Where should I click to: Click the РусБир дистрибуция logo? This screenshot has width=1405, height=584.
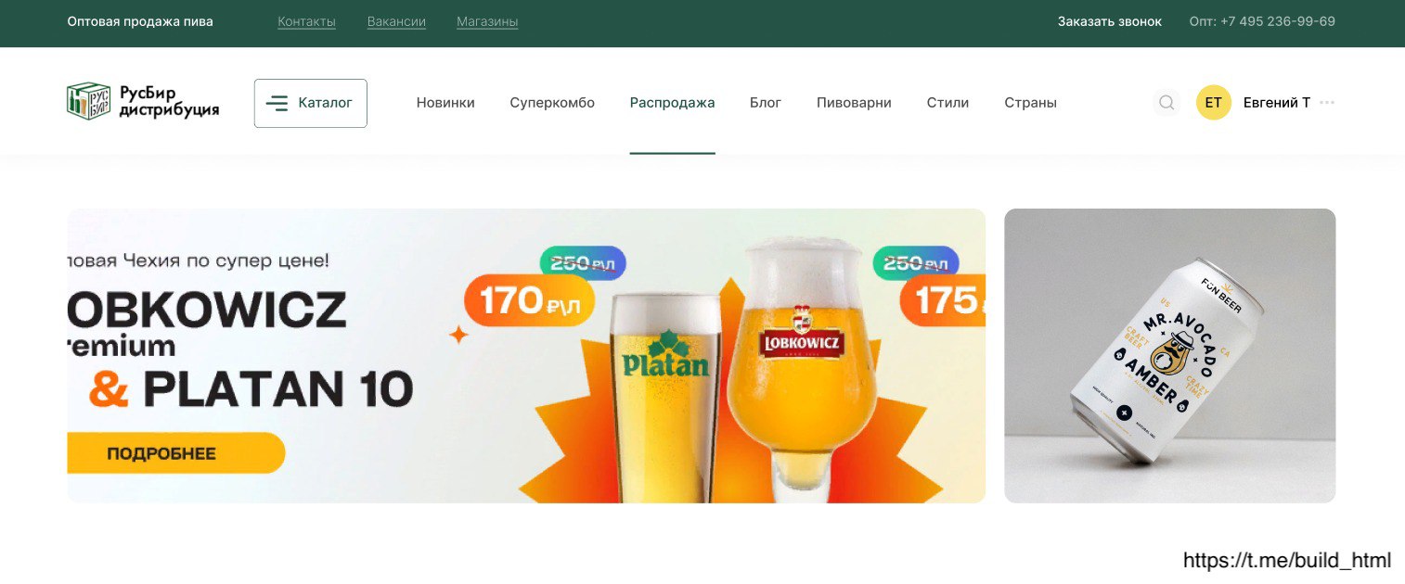point(143,102)
